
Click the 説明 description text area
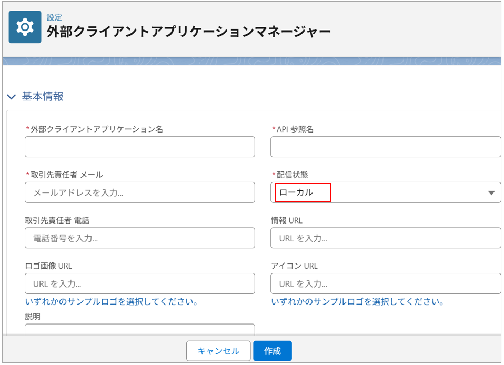[139, 330]
